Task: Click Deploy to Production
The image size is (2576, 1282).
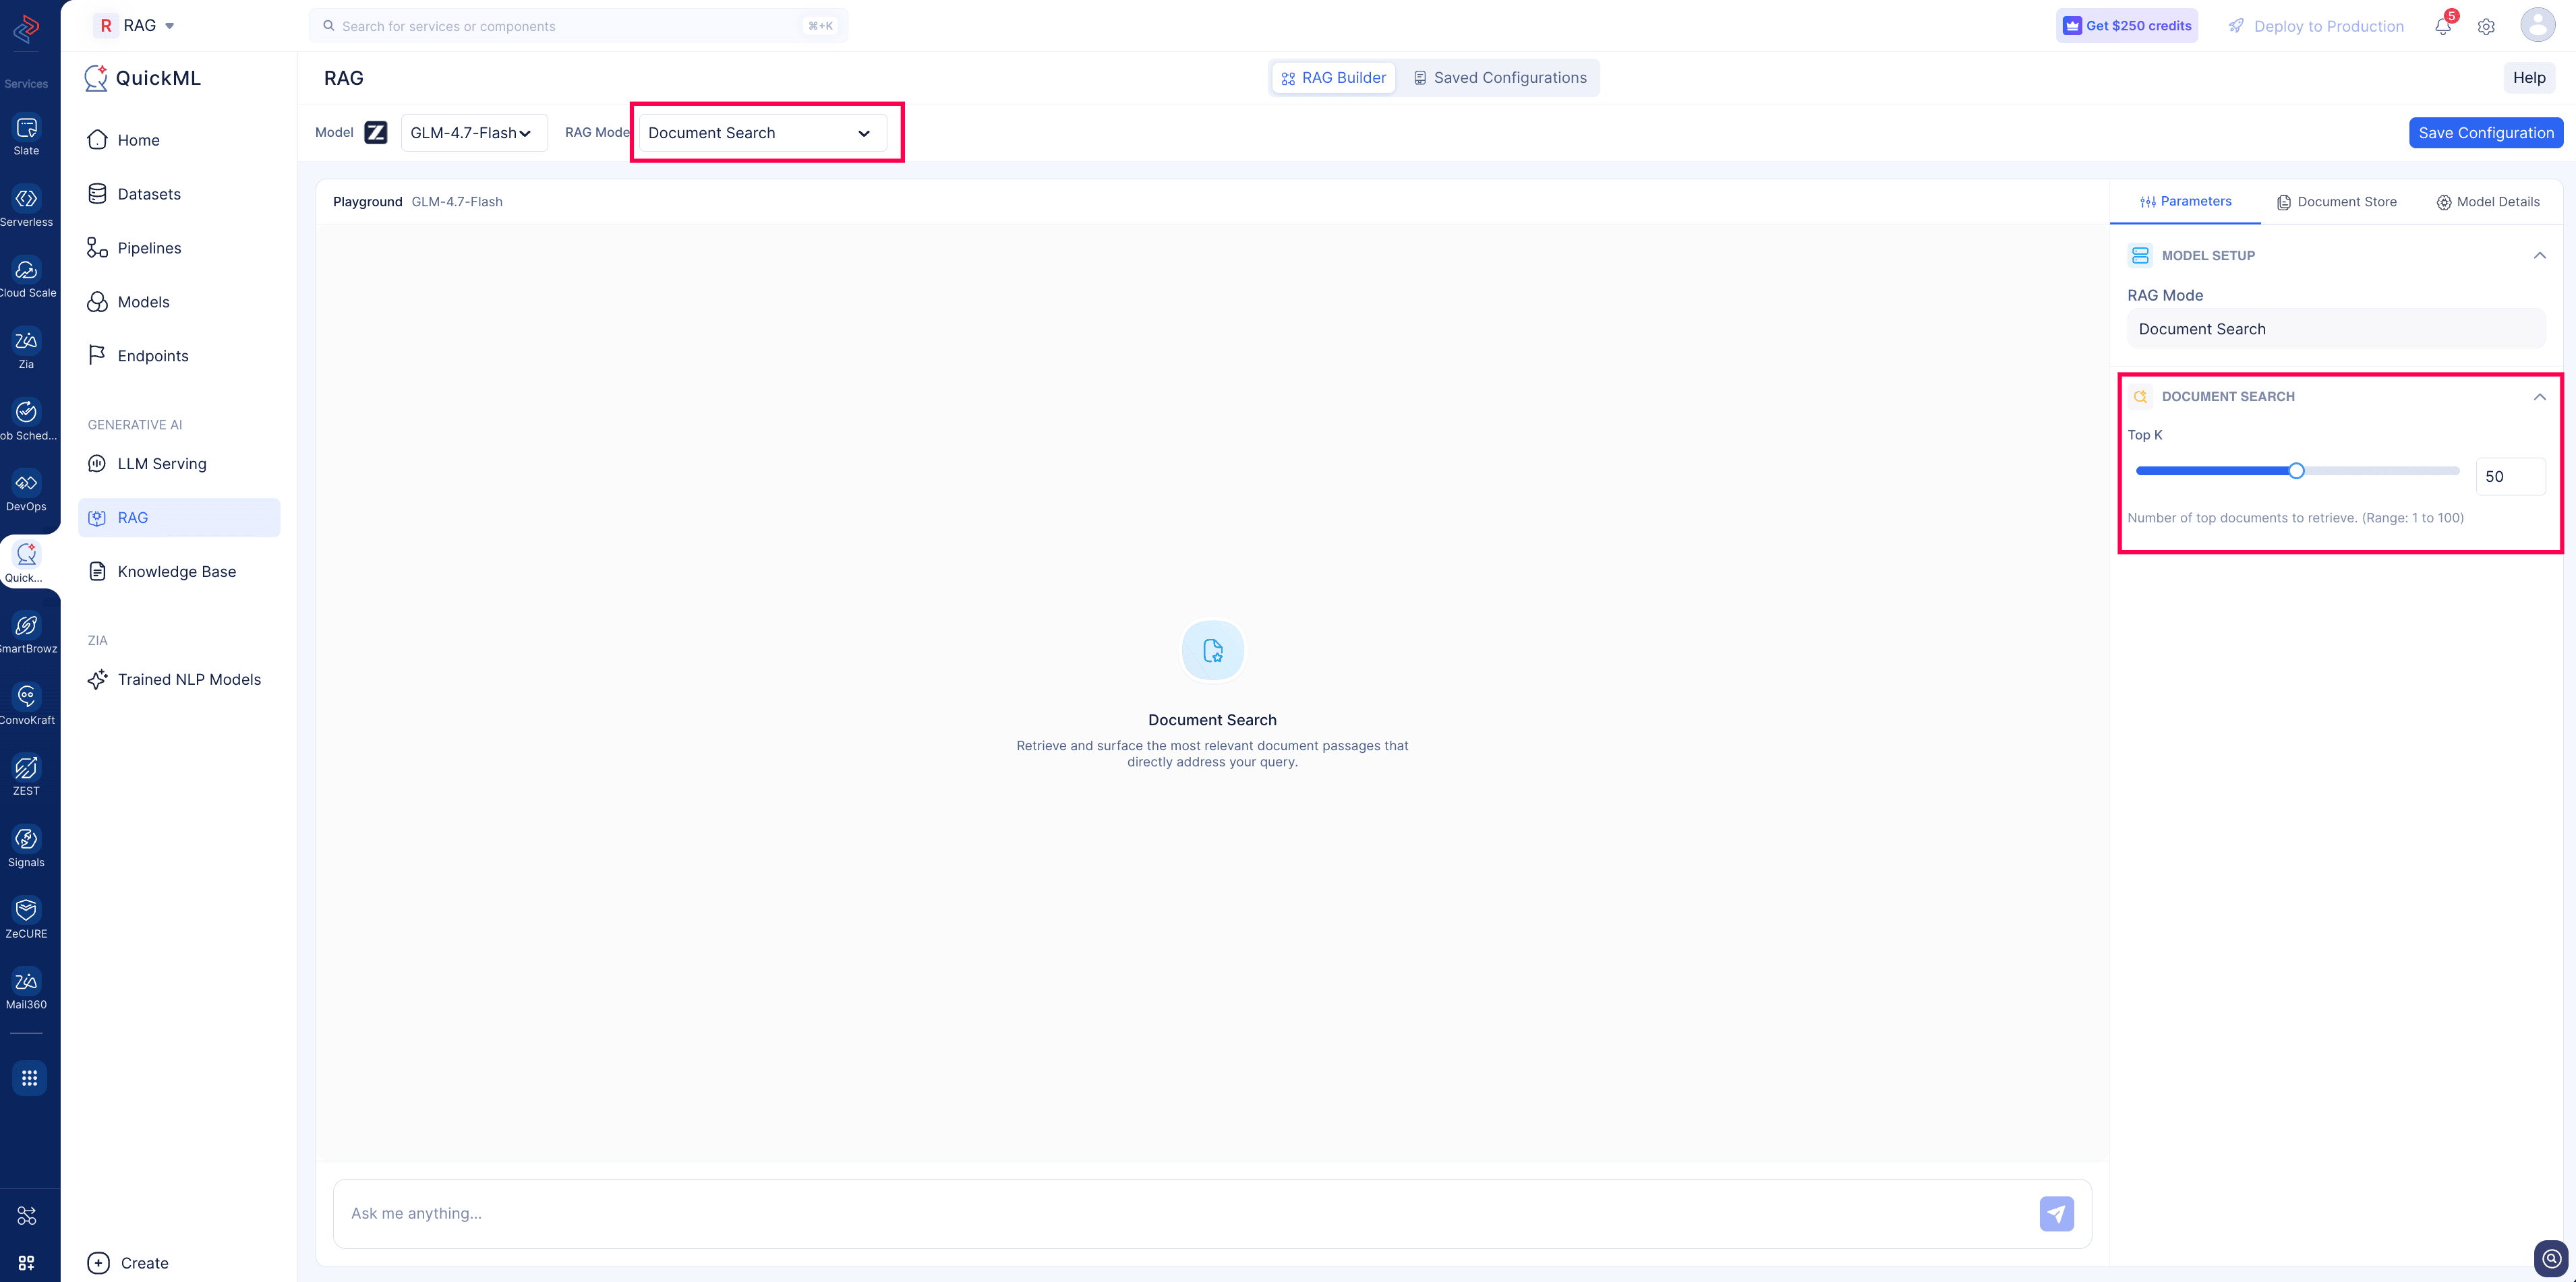Action: pos(2316,27)
